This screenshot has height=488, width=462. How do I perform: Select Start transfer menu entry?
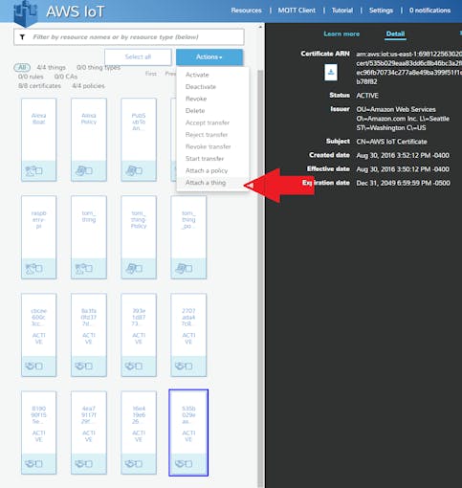click(x=205, y=159)
